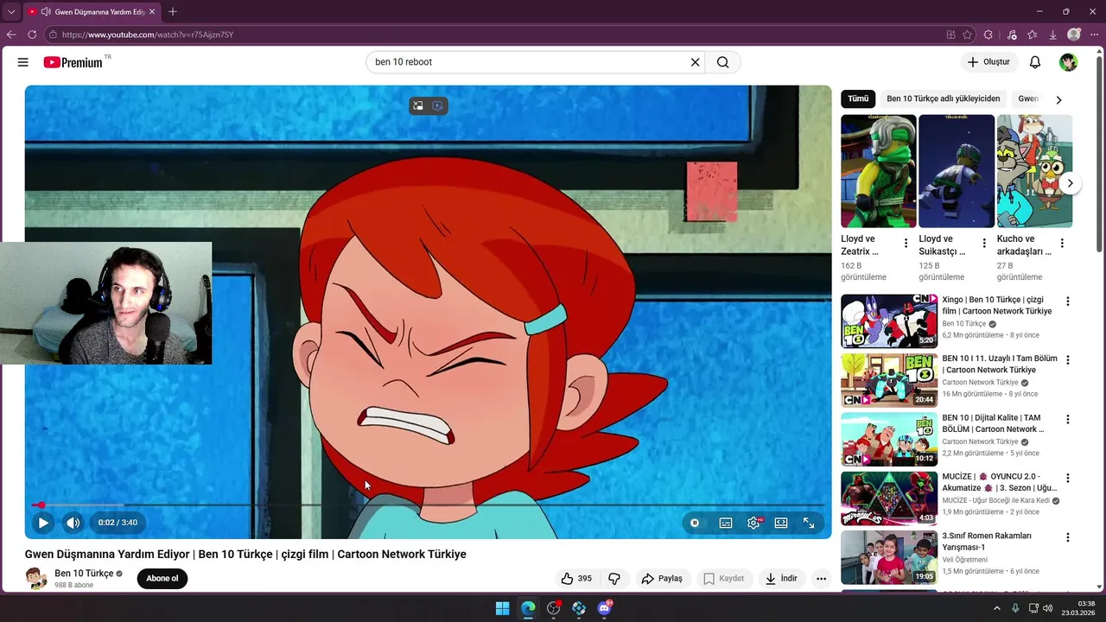Open options menu for Xingo video
The image size is (1106, 622).
click(1067, 301)
